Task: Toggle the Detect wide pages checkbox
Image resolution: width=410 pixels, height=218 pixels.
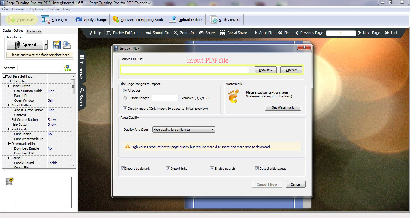Action: pyautogui.click(x=257, y=169)
